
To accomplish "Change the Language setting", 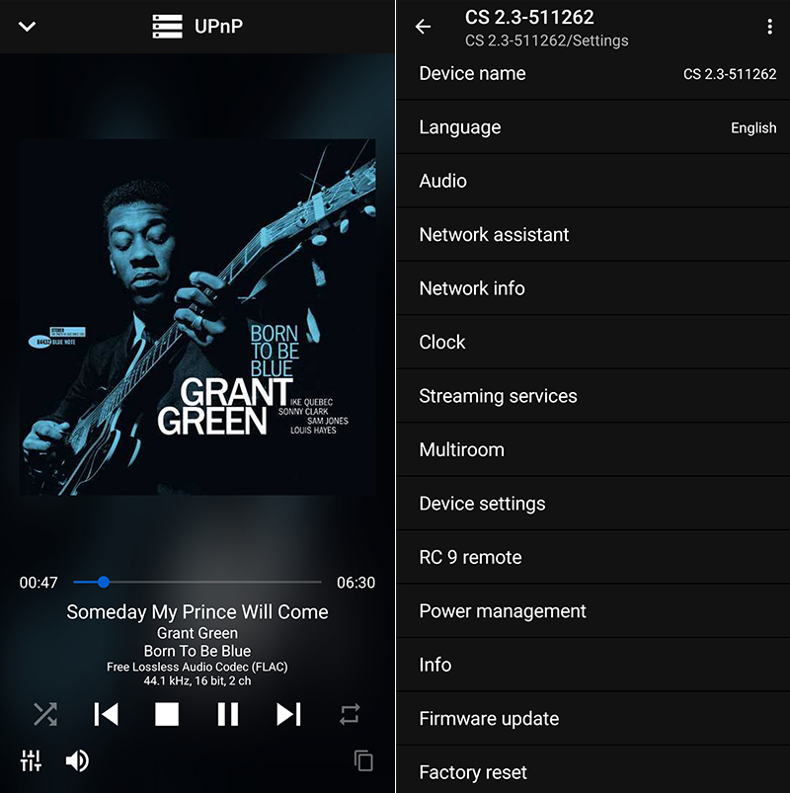I will click(x=593, y=127).
